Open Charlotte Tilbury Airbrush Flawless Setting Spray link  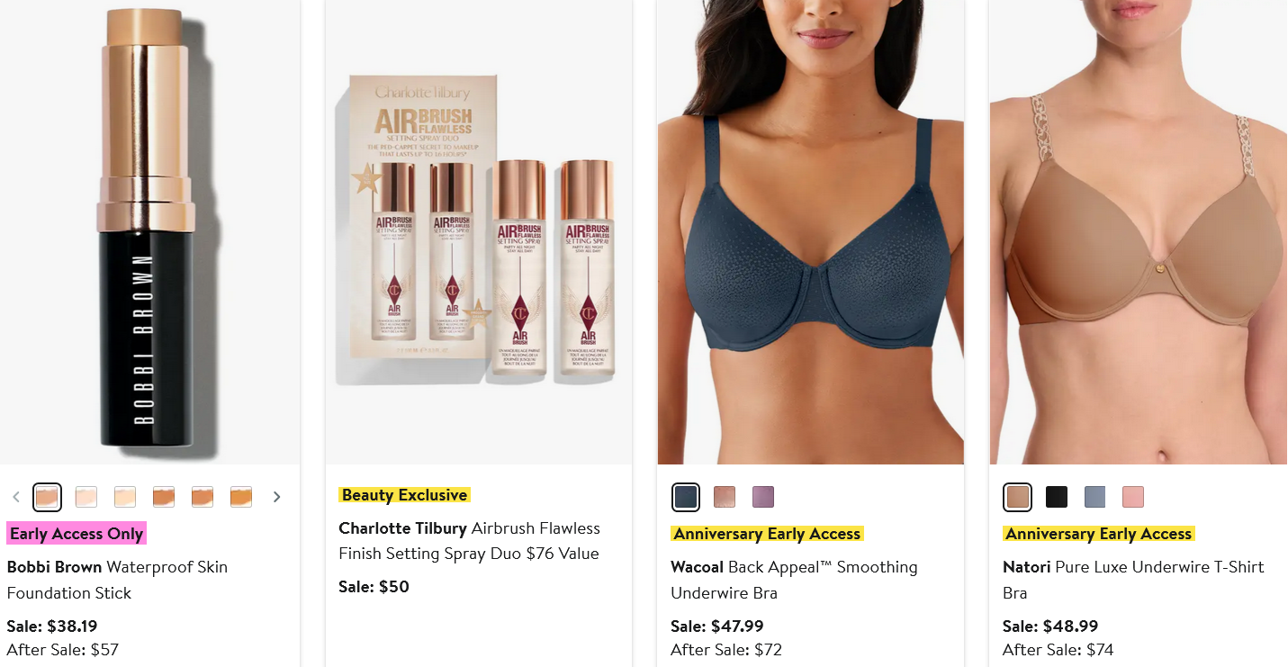click(x=469, y=541)
